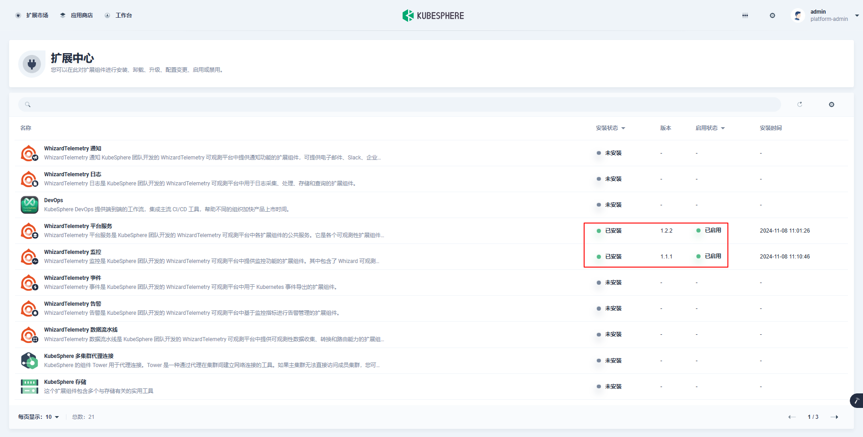
Task: Open the 启用状态 filter dropdown
Action: [x=710, y=128]
